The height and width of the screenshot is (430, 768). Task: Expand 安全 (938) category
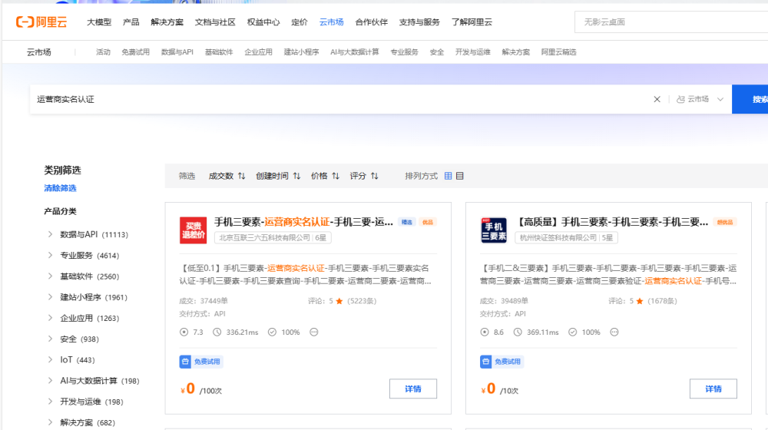click(x=50, y=339)
